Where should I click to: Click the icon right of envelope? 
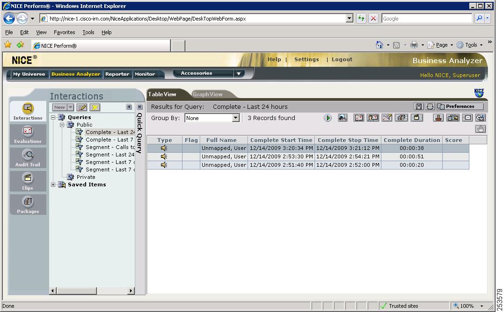tap(481, 118)
